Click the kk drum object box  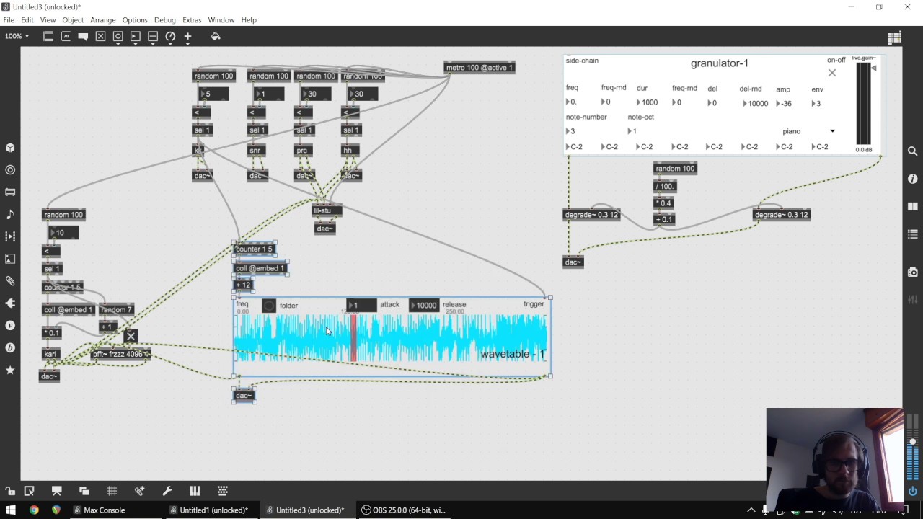[198, 150]
